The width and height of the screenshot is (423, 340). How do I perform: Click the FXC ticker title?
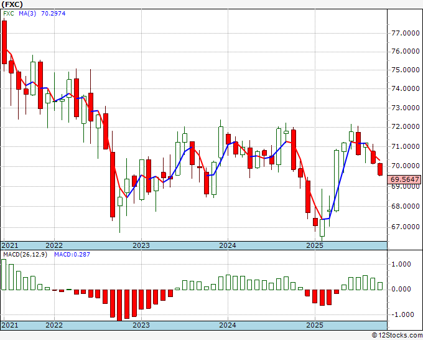click(12, 4)
